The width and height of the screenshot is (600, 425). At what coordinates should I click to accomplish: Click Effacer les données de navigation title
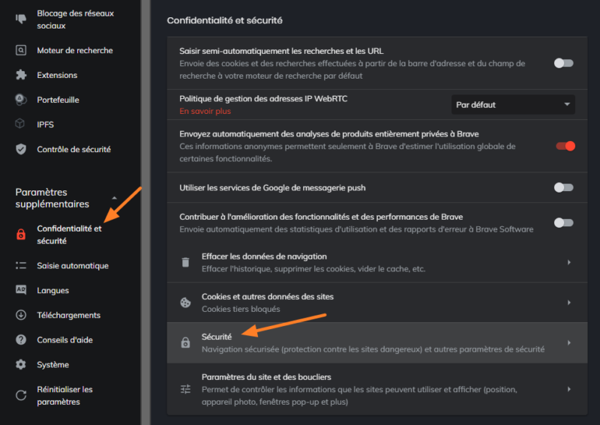pos(264,256)
